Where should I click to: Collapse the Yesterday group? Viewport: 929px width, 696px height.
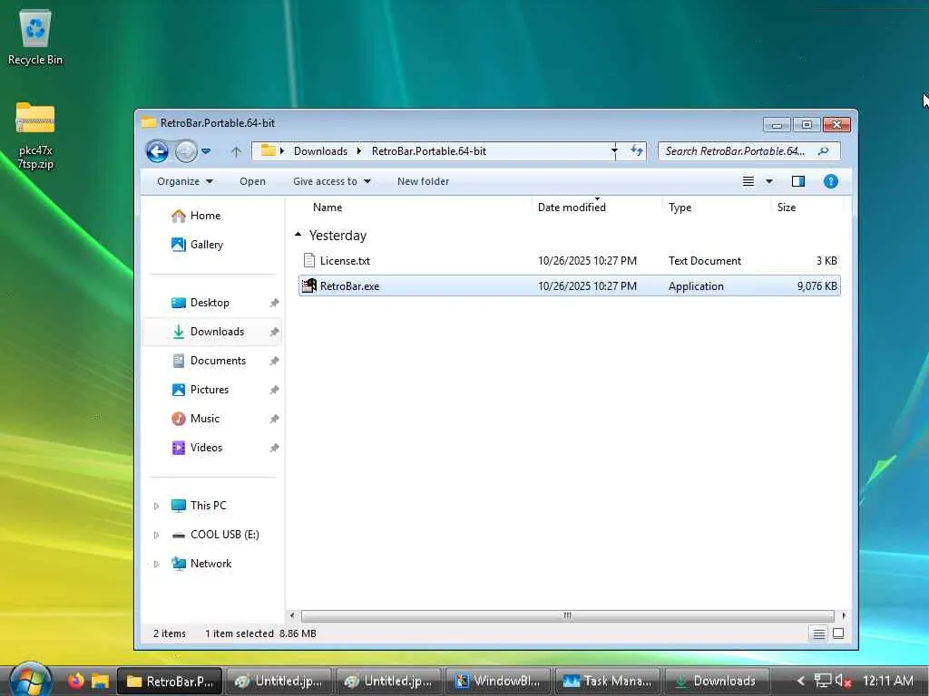pyautogui.click(x=298, y=235)
